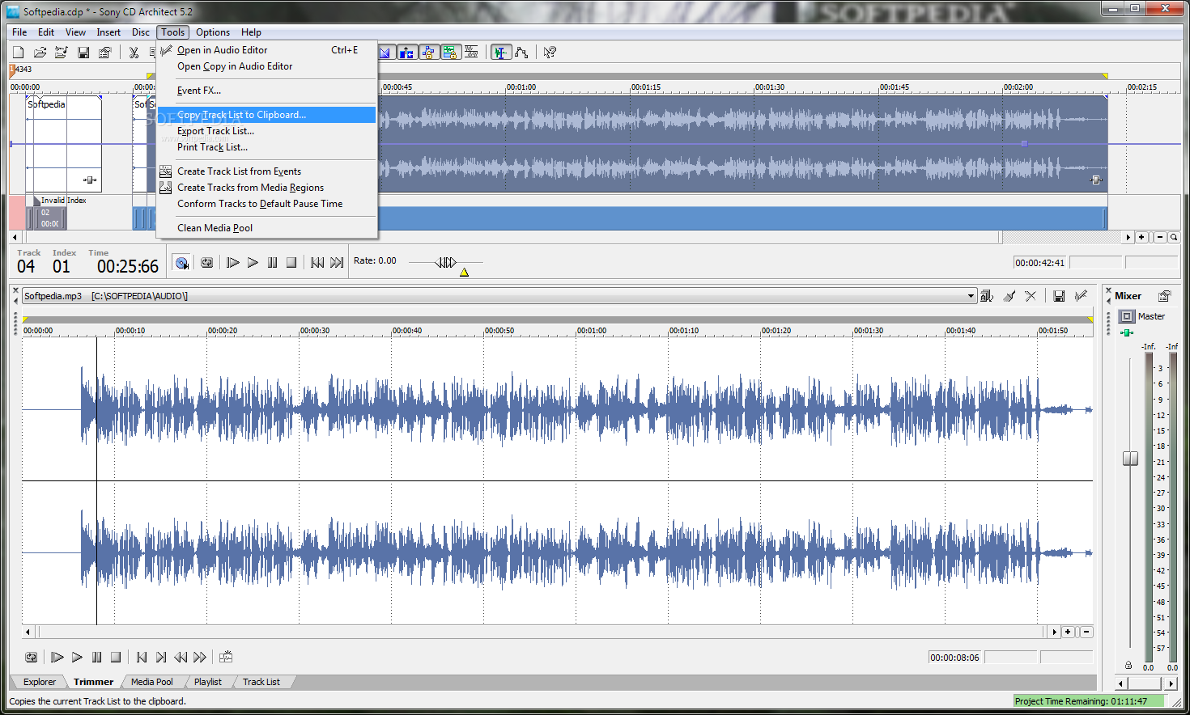Click the Master bus output icon

coord(1127,316)
